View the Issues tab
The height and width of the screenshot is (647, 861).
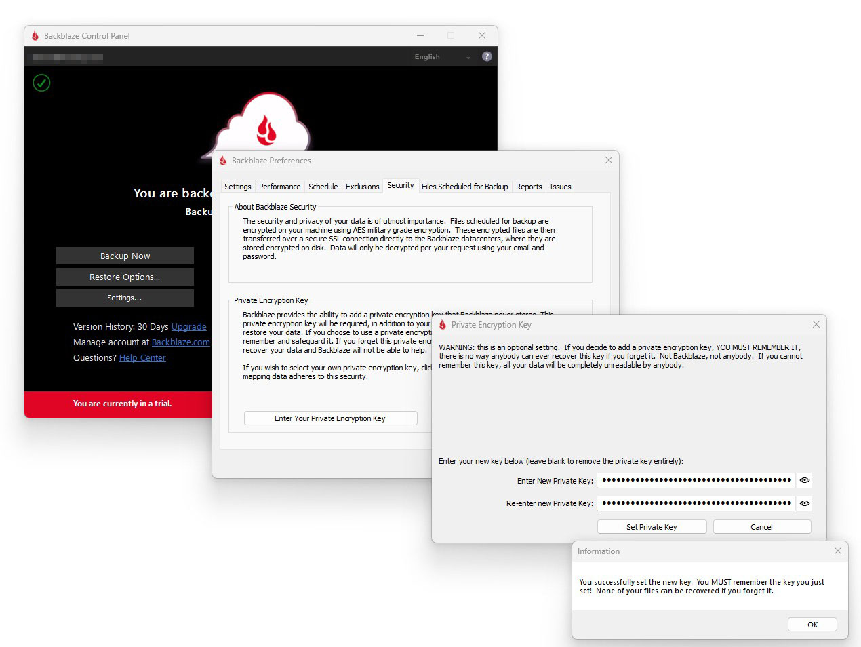[x=560, y=187]
